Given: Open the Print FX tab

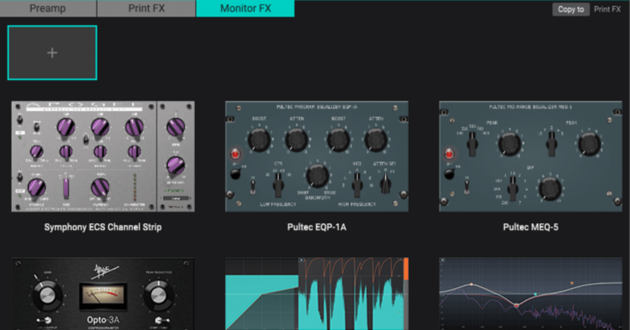Looking at the screenshot, I should point(146,8).
